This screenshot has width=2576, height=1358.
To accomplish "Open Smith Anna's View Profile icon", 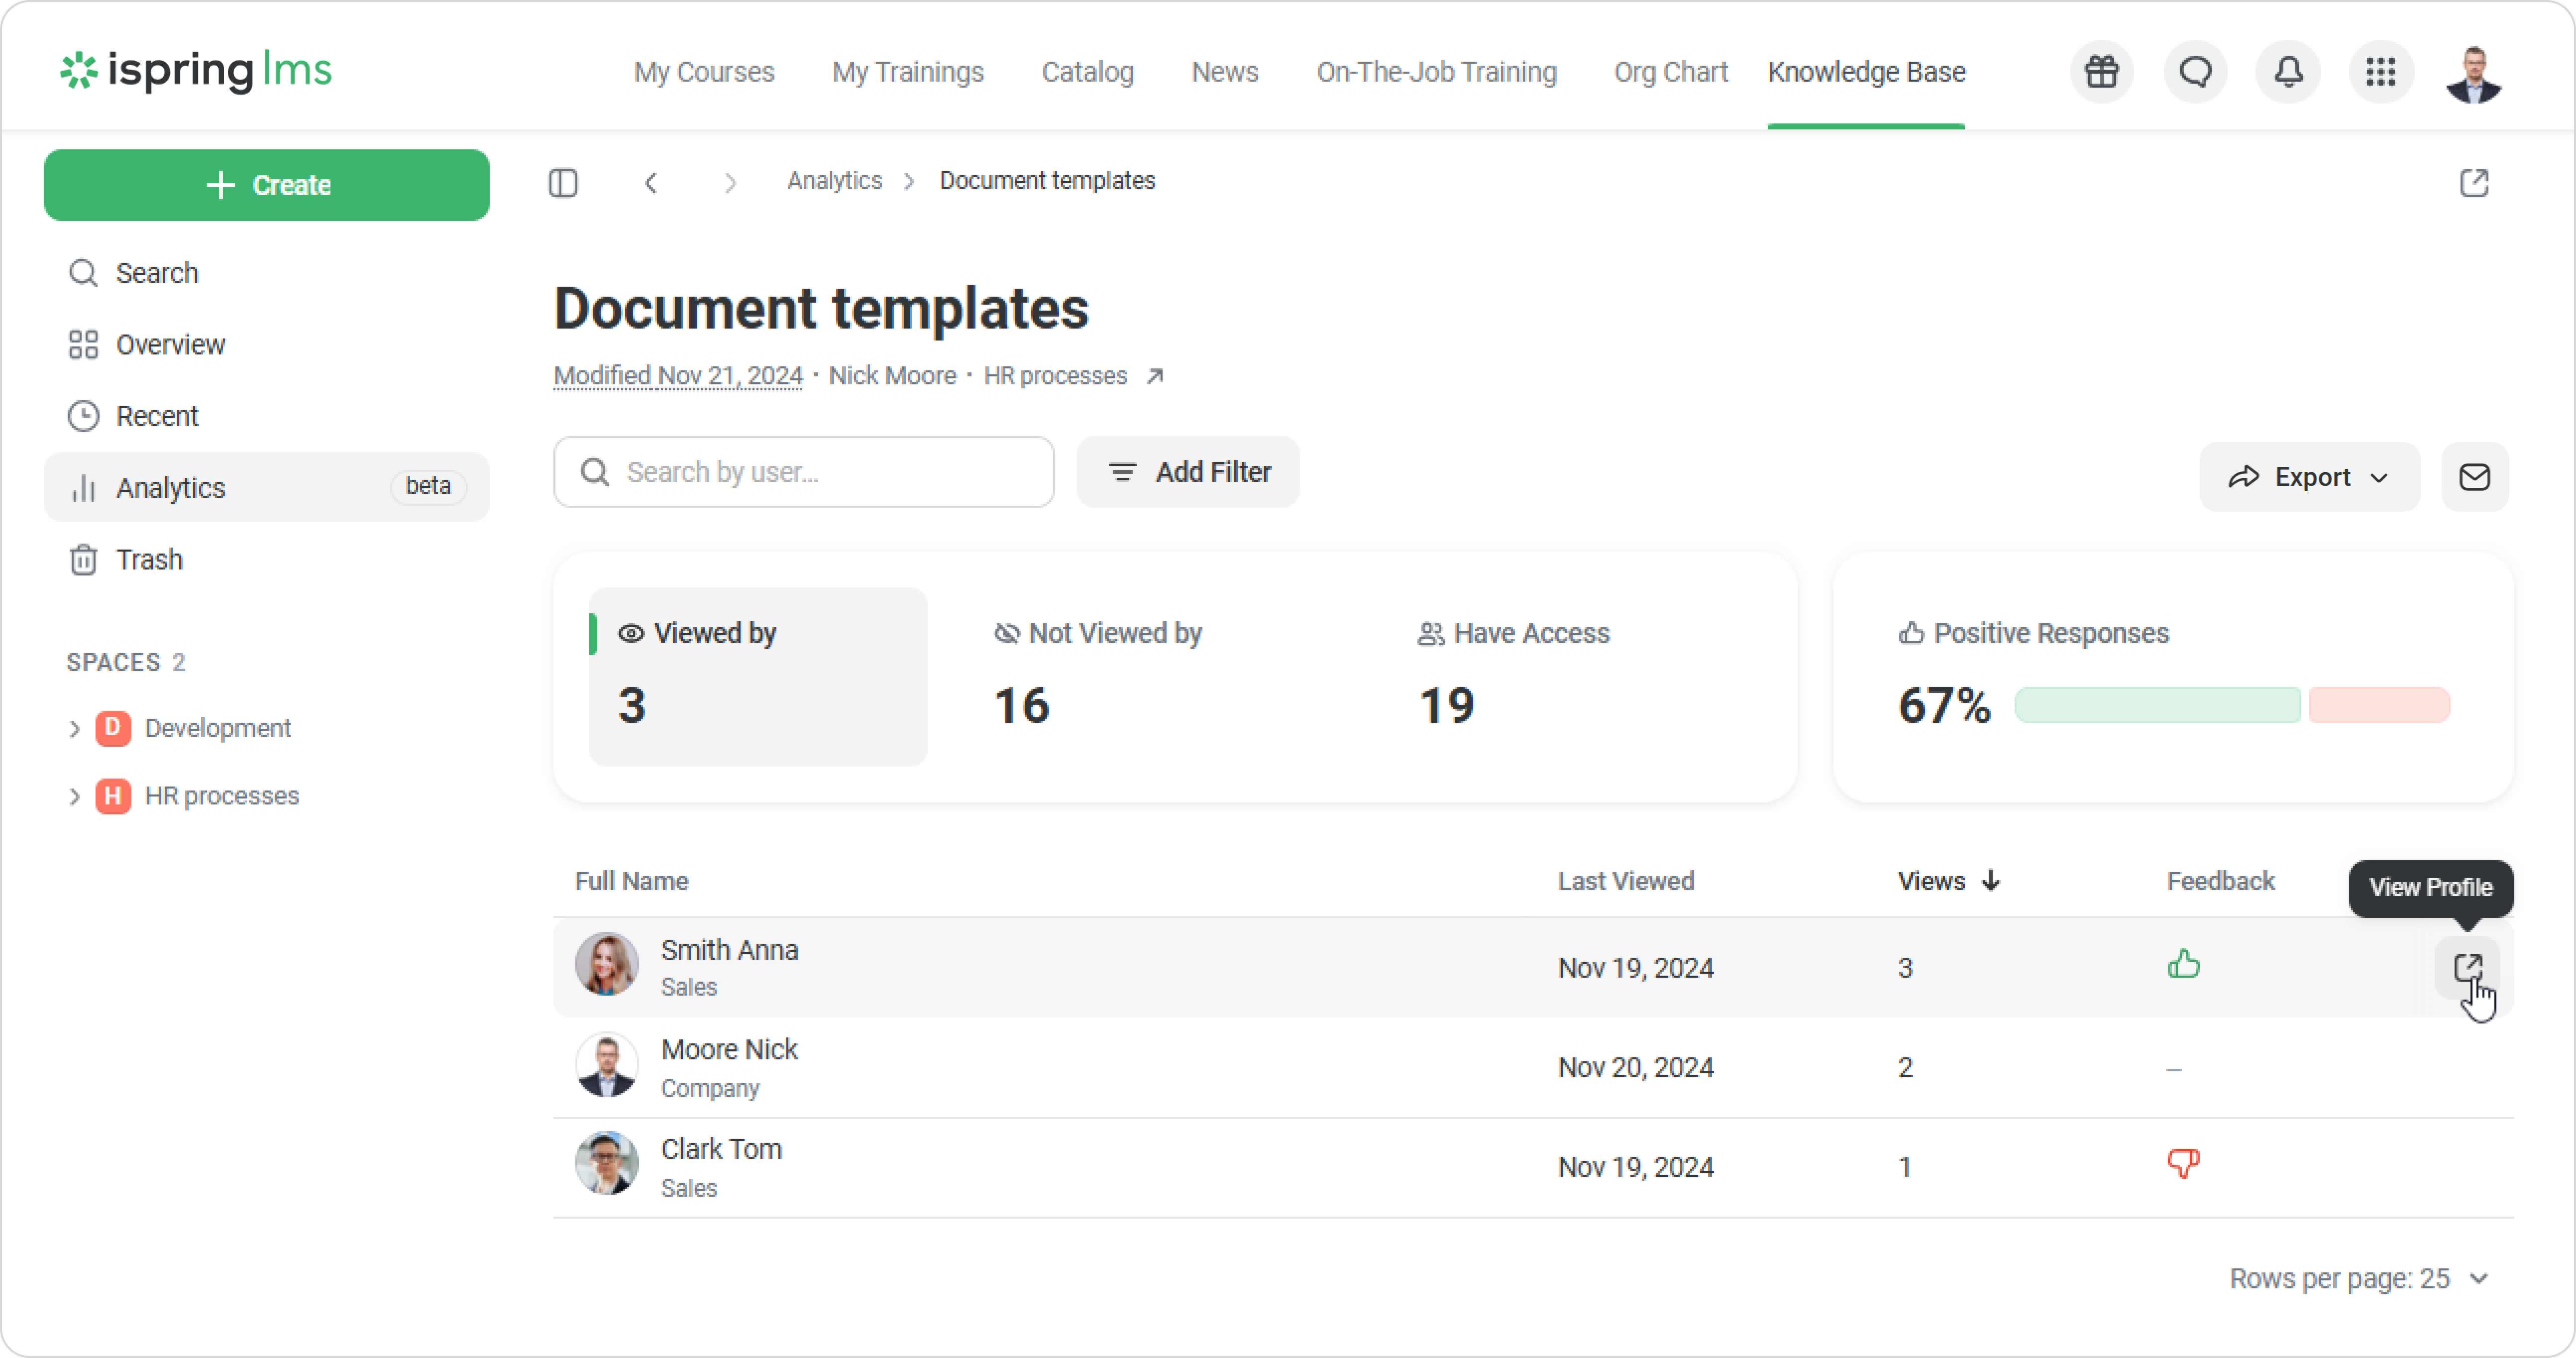I will (x=2467, y=967).
